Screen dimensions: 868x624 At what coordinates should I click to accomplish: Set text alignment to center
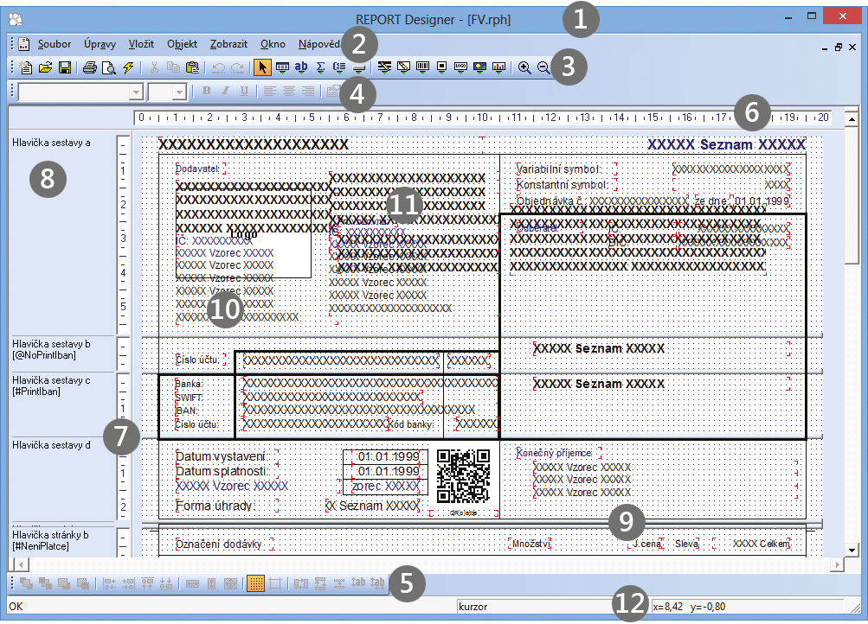(x=289, y=92)
